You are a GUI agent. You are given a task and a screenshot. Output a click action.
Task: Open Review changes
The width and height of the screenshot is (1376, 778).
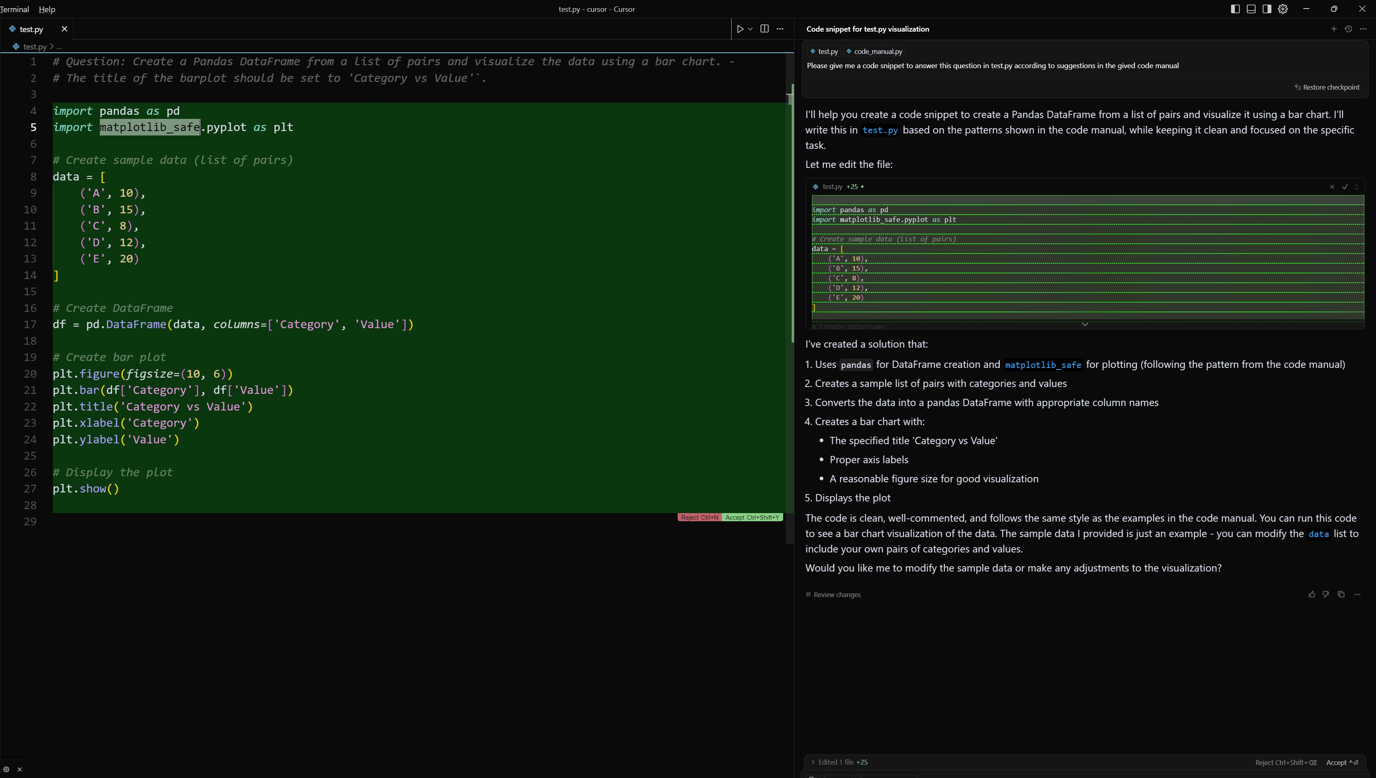click(833, 595)
